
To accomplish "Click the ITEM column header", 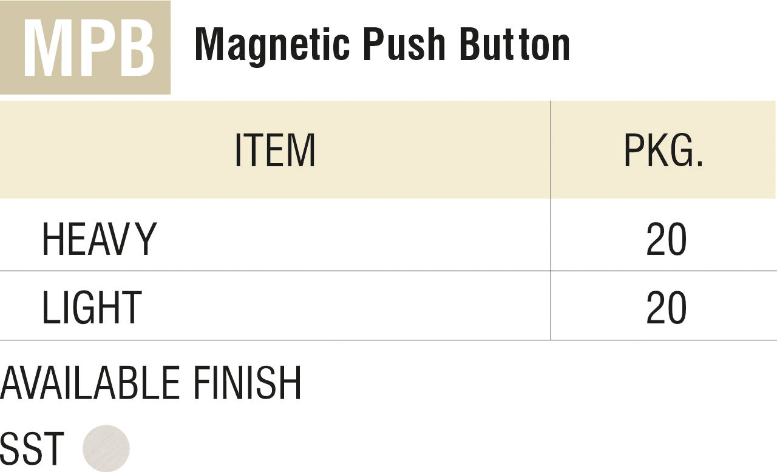I will pyautogui.click(x=275, y=150).
